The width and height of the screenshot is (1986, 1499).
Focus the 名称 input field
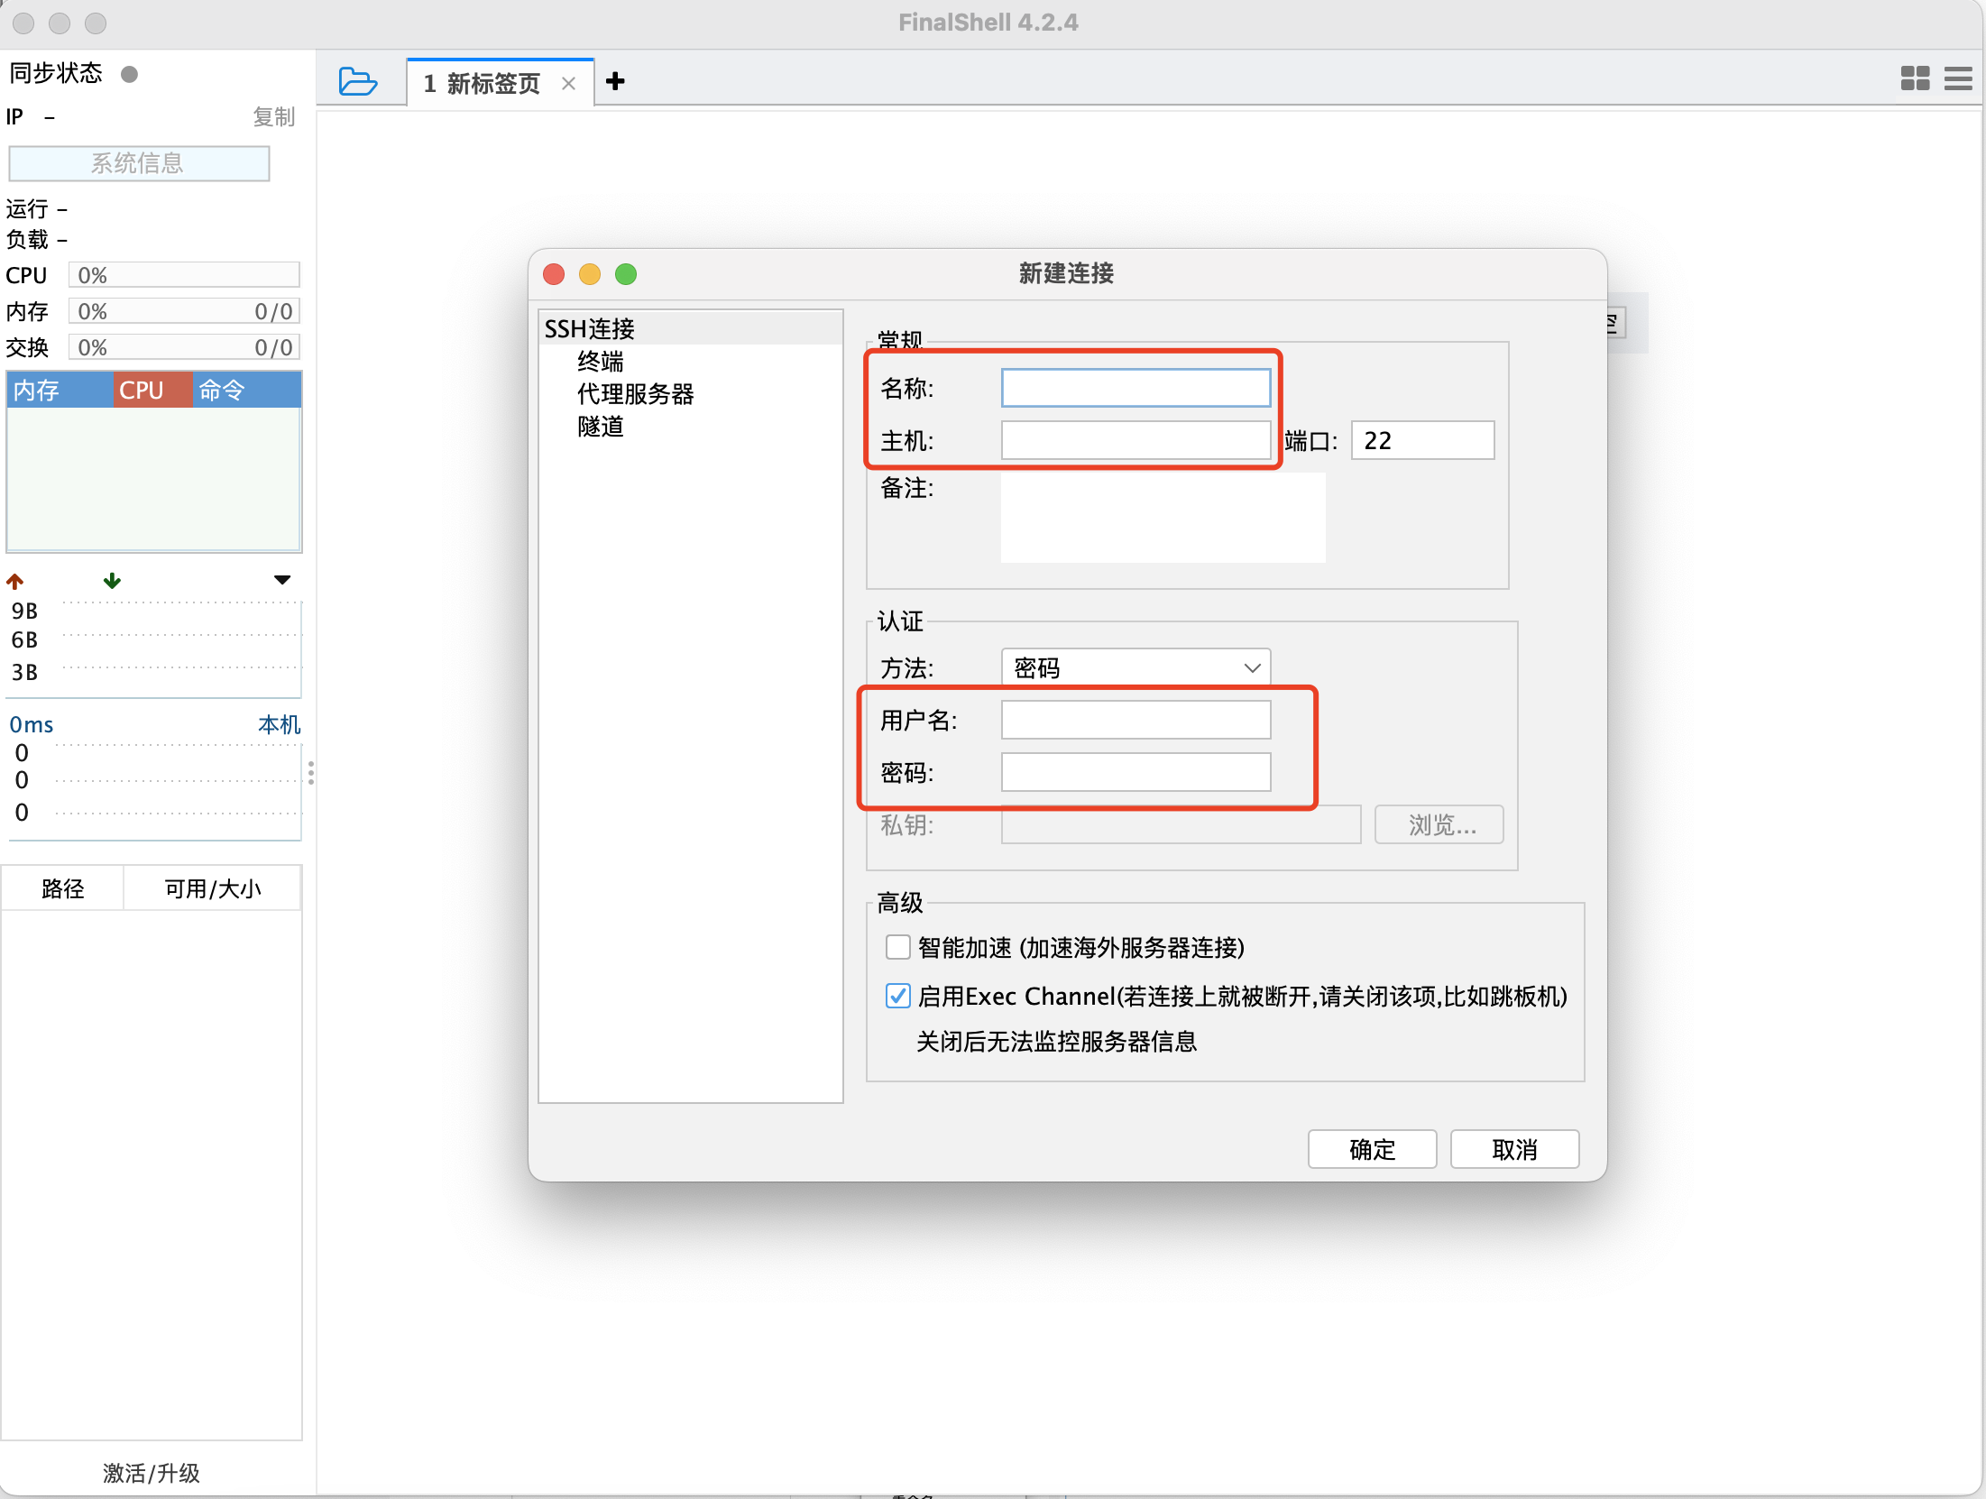(1136, 388)
